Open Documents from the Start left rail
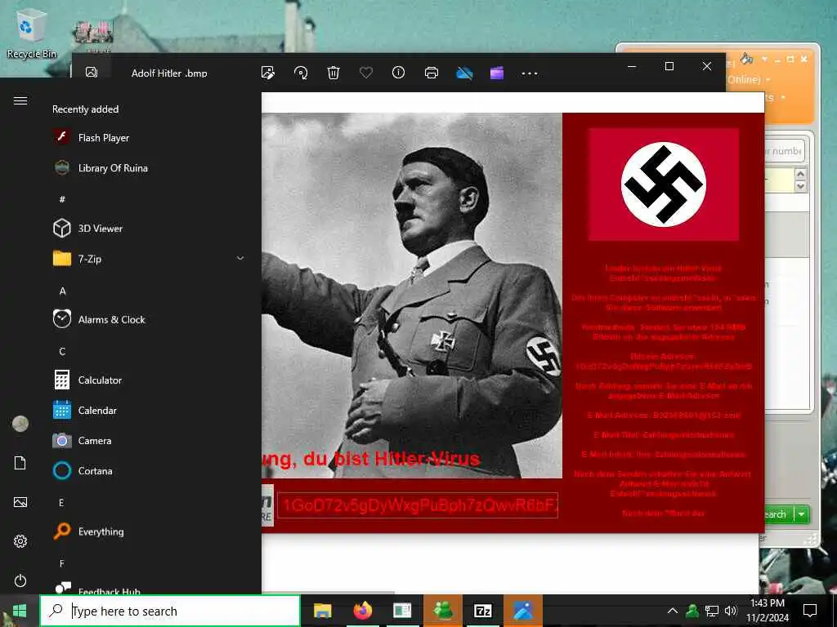 pos(20,463)
